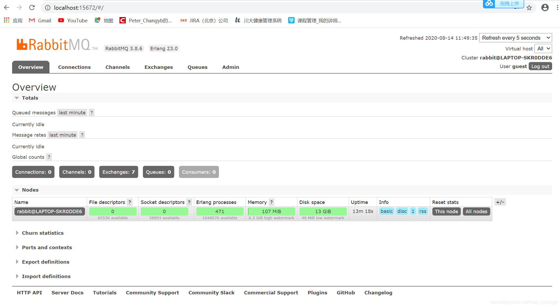This screenshot has width=560, height=307.
Task: Click the RabbitMQ logo
Action: pyautogui.click(x=53, y=44)
